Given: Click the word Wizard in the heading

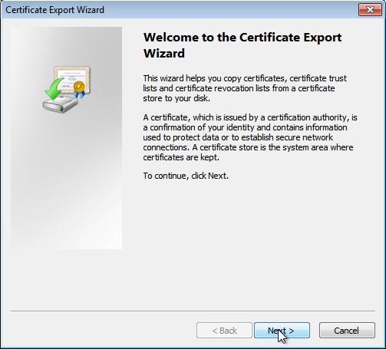Looking at the screenshot, I should click(x=164, y=54).
